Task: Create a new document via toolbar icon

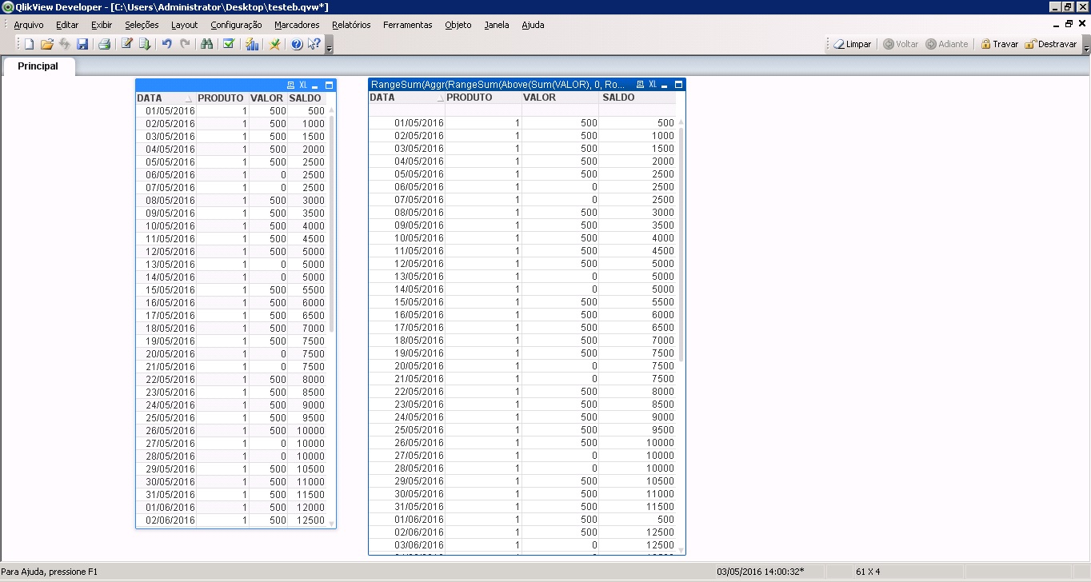Action: tap(29, 44)
